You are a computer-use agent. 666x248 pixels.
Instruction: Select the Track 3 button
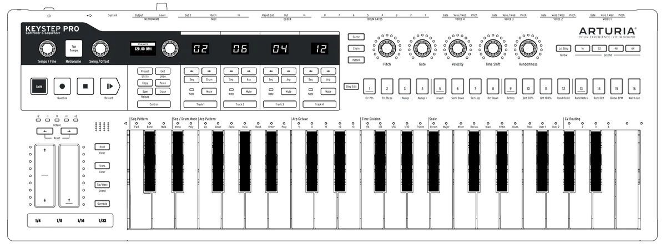coord(280,104)
